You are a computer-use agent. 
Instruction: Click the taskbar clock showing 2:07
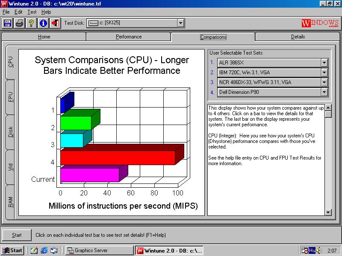click(x=332, y=250)
